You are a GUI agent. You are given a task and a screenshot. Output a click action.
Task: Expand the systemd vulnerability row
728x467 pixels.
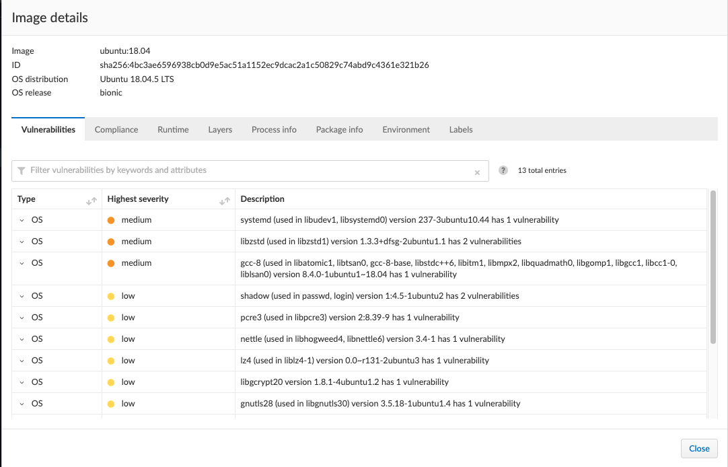pyautogui.click(x=22, y=221)
